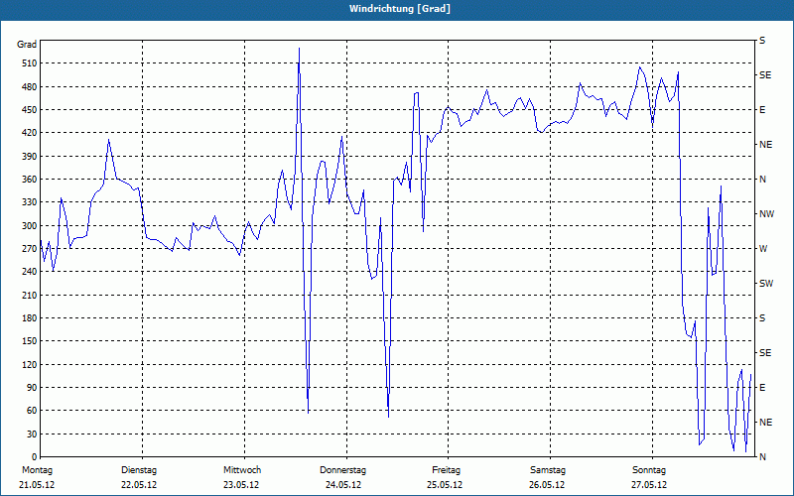Select the 300 y-axis value
794x496 pixels.
pos(30,226)
